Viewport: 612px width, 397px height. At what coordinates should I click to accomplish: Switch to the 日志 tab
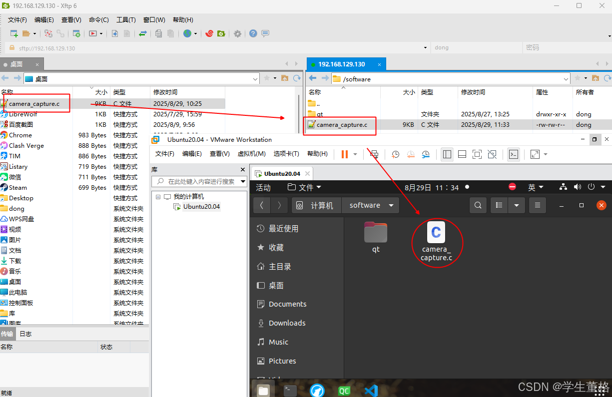[x=25, y=334]
